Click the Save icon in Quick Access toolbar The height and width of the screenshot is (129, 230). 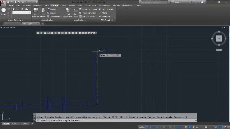[x=15, y=2]
